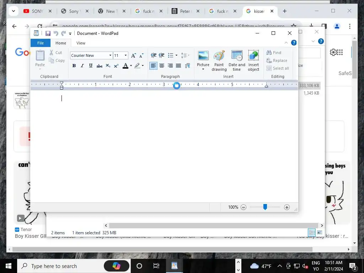Click the Insert object icon

pos(253,61)
